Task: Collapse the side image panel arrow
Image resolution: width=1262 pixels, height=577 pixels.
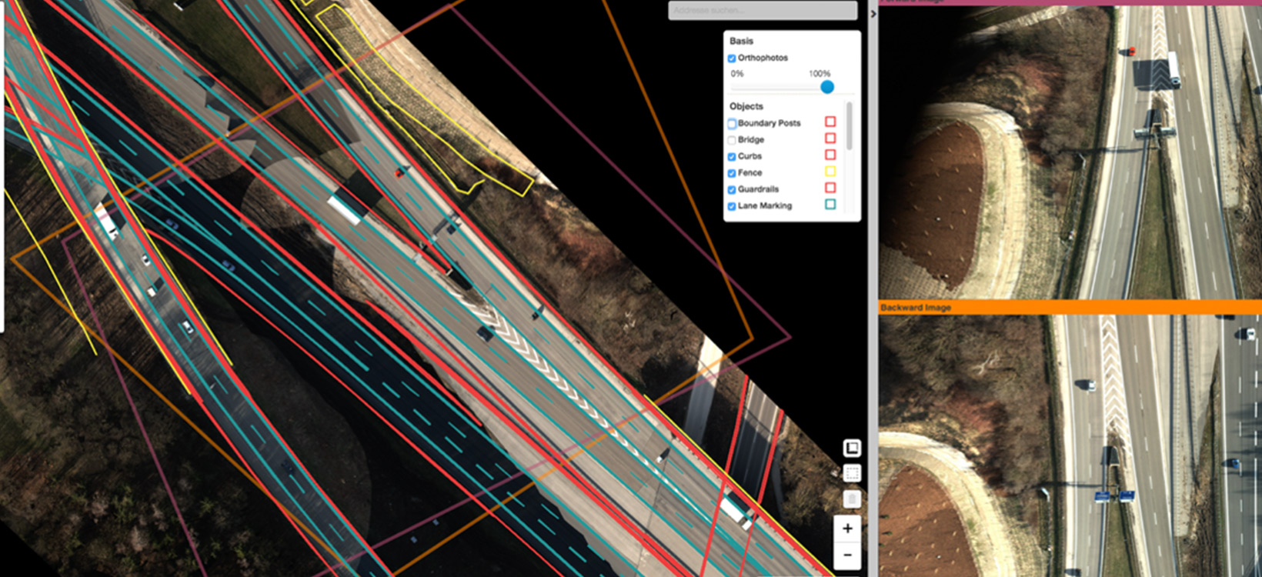Action: 873,14
